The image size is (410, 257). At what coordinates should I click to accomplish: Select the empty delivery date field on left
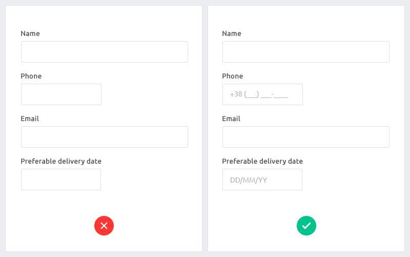(x=61, y=180)
